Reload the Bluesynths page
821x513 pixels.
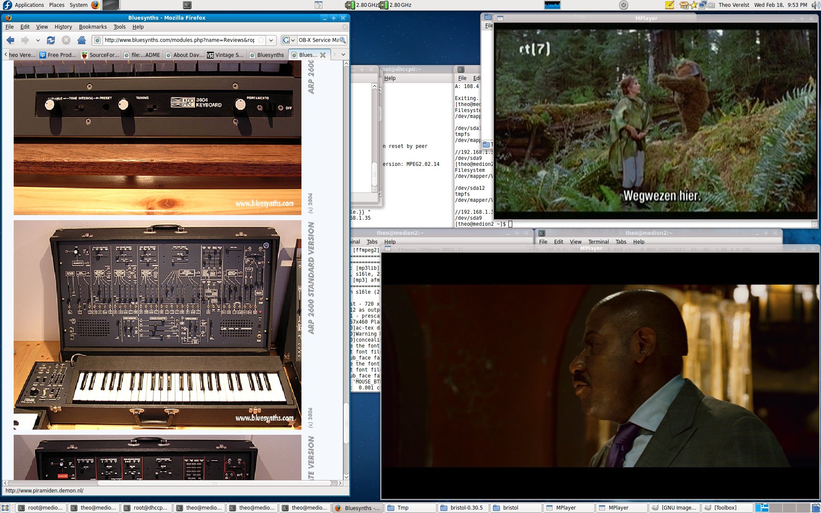click(x=51, y=40)
